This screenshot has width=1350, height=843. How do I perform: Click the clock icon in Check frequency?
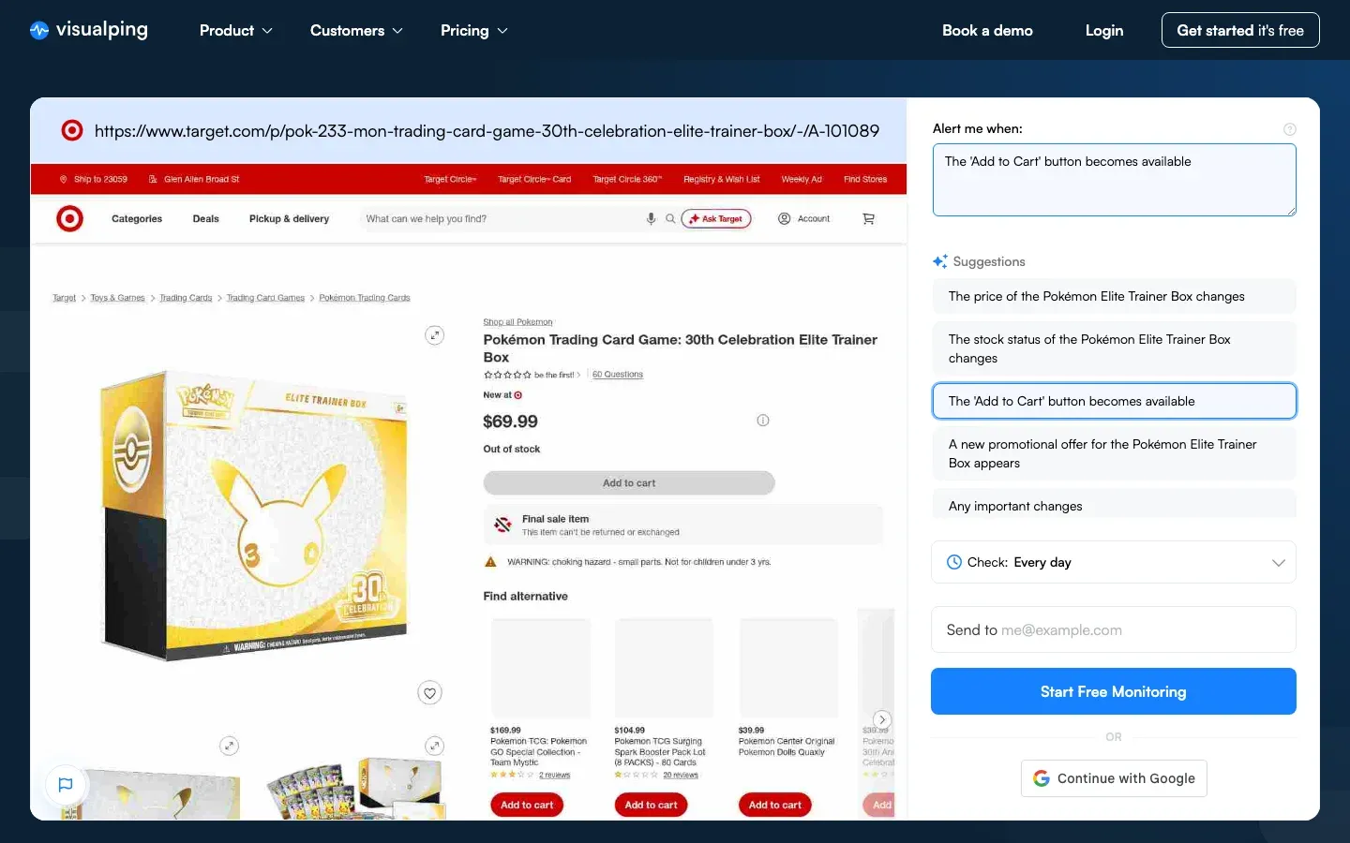click(954, 562)
